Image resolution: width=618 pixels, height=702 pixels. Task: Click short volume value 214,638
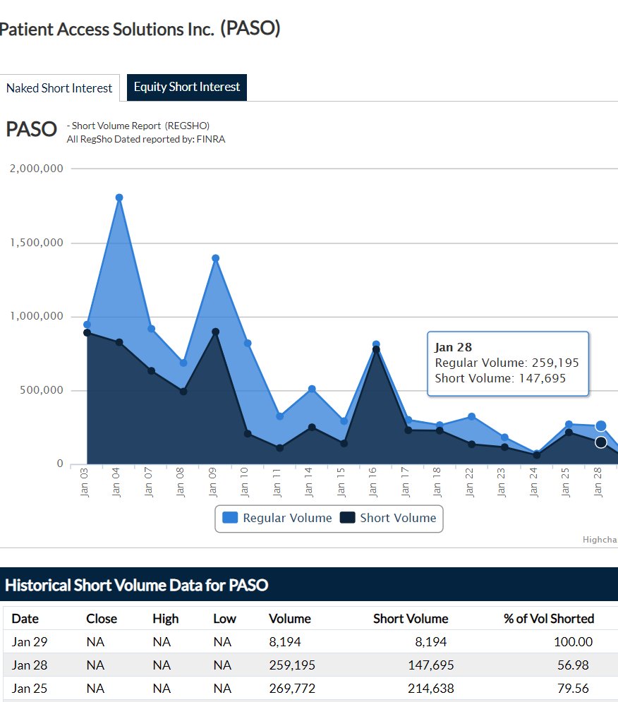(431, 689)
